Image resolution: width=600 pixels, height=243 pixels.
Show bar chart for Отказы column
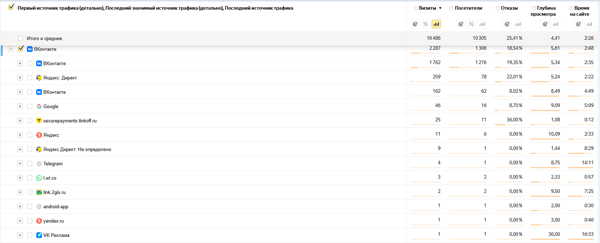tap(518, 24)
